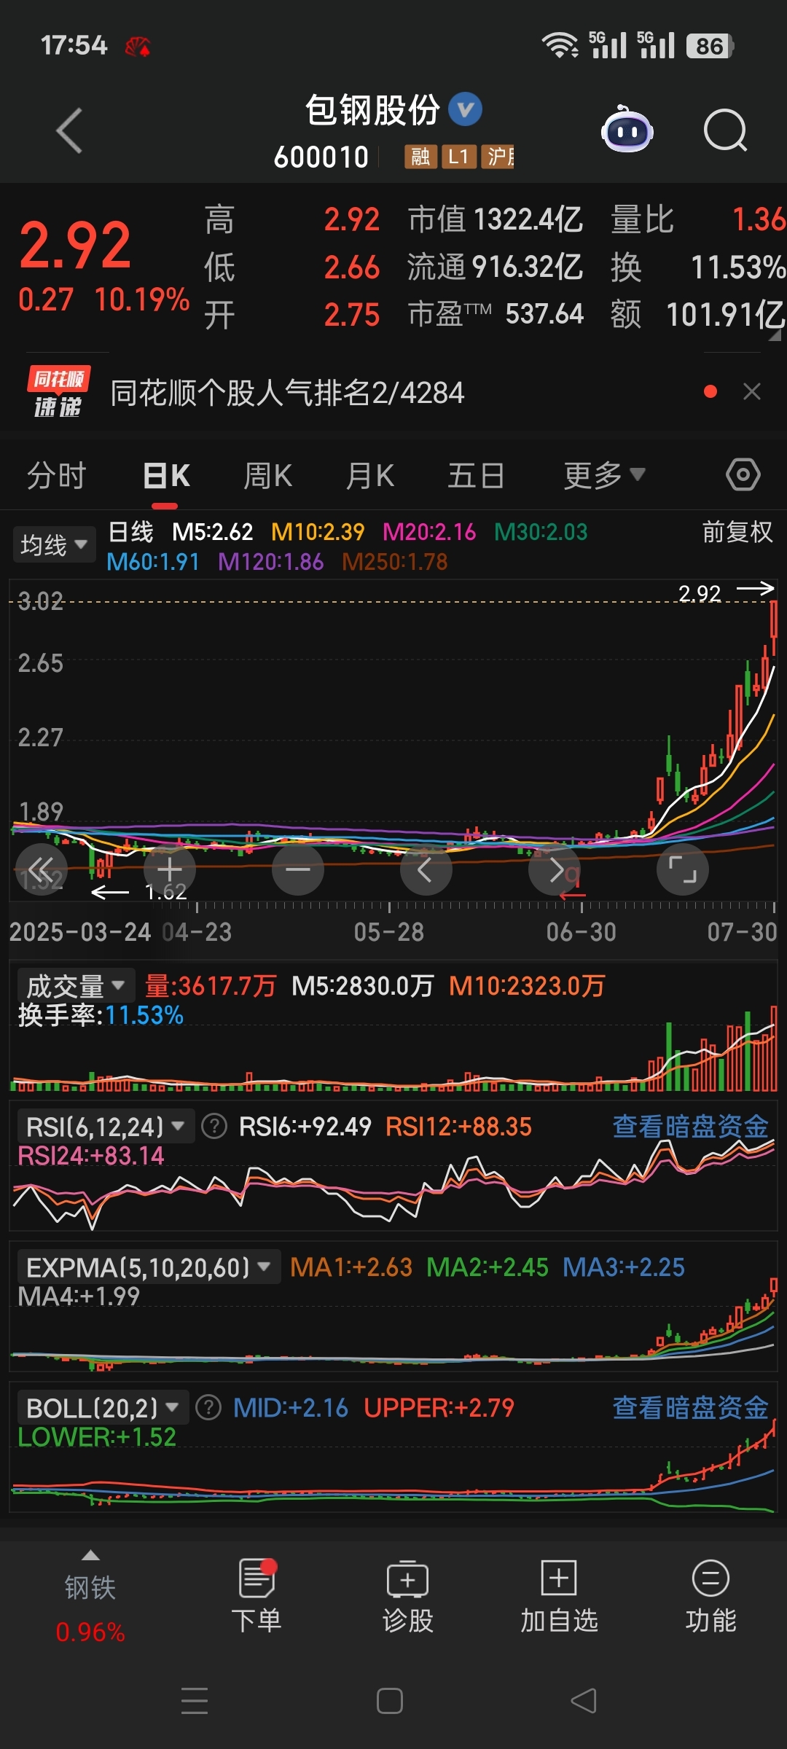Switch to the 月K tab
The height and width of the screenshot is (1749, 787).
click(370, 475)
